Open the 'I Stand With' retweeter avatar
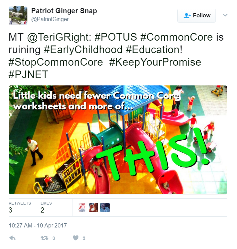This screenshot has height=249, width=237. point(82,207)
